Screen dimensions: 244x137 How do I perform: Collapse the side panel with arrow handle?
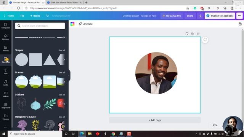[69, 76]
